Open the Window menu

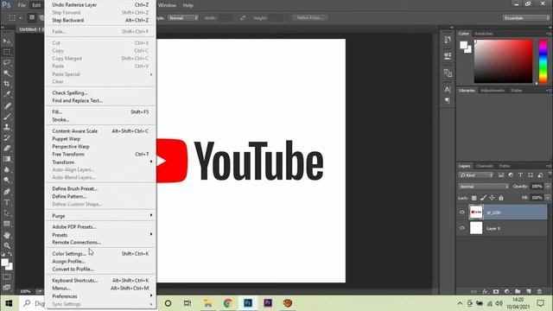click(167, 5)
